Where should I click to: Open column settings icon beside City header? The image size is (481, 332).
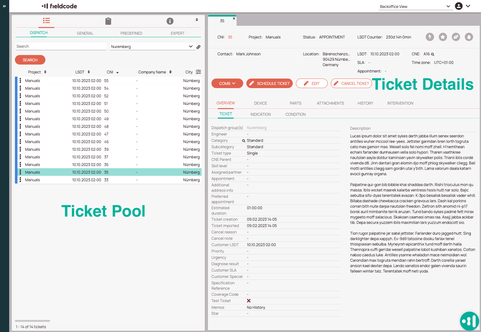(198, 72)
